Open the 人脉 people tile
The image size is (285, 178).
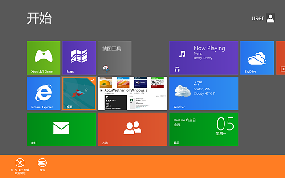[133, 129]
